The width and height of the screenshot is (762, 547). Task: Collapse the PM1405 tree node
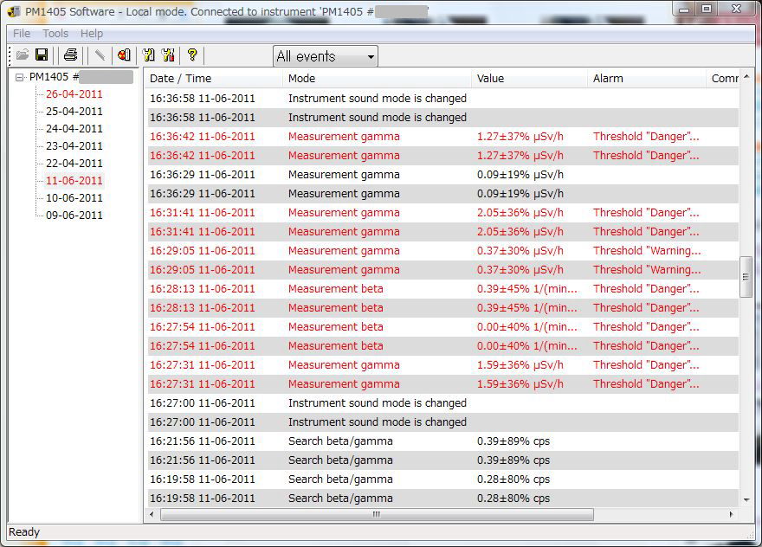tap(19, 77)
